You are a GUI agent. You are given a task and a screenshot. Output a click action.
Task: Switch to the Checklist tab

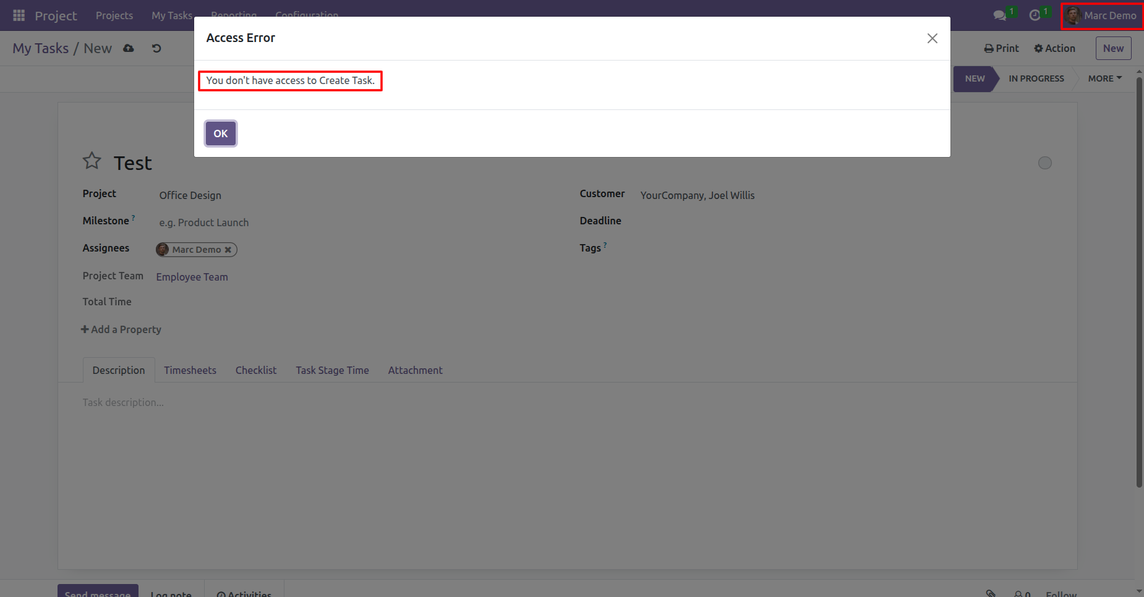[x=256, y=370]
